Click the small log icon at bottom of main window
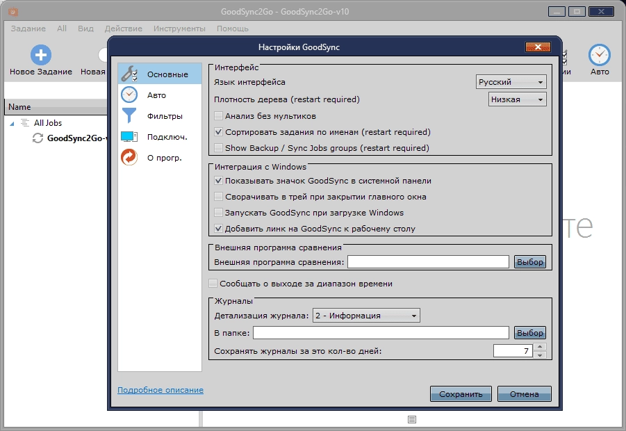This screenshot has height=431, width=626. tap(412, 419)
